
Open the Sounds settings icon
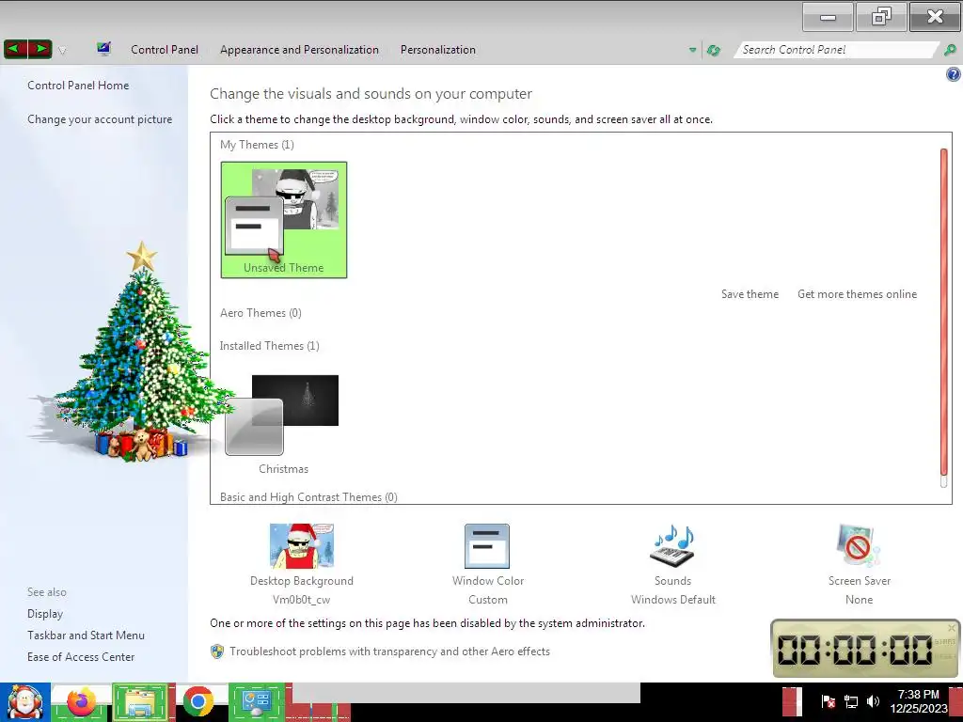tap(672, 546)
